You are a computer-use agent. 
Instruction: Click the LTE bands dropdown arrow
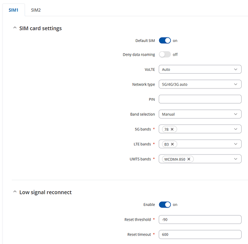(235, 144)
